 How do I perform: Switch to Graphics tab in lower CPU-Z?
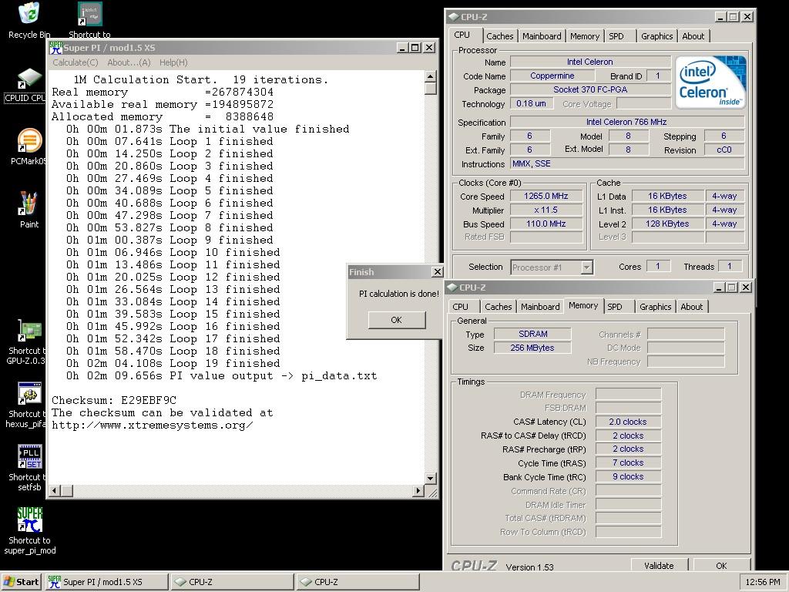[655, 307]
